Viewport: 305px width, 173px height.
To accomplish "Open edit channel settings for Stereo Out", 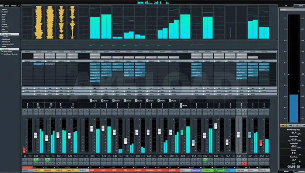I will pyautogui.click(x=267, y=113).
